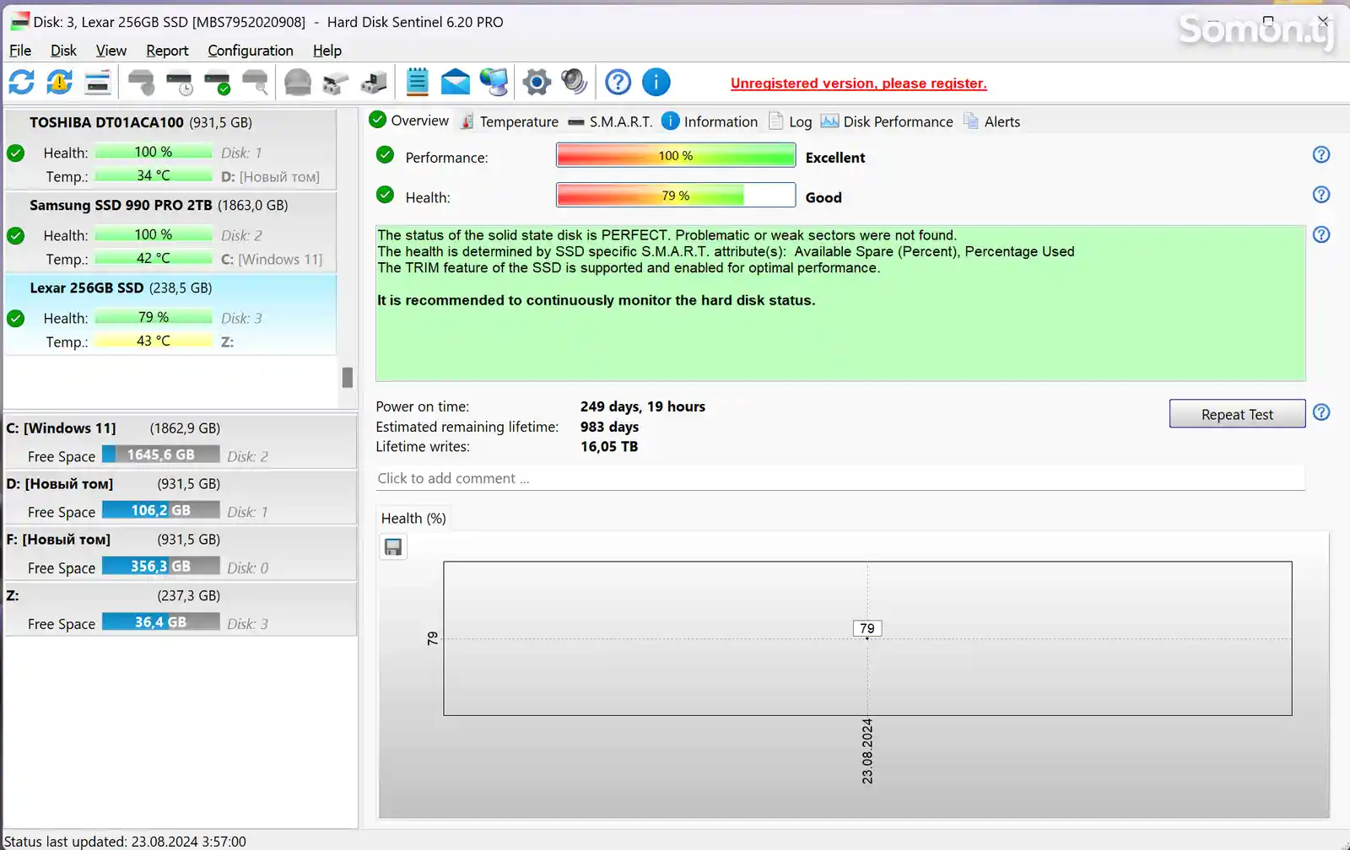Switch to the Alerts tab

pyautogui.click(x=991, y=121)
